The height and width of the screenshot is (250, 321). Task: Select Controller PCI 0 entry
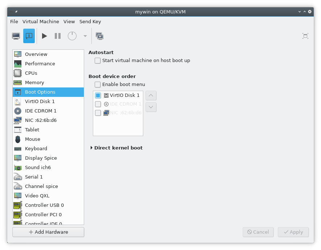(48, 214)
